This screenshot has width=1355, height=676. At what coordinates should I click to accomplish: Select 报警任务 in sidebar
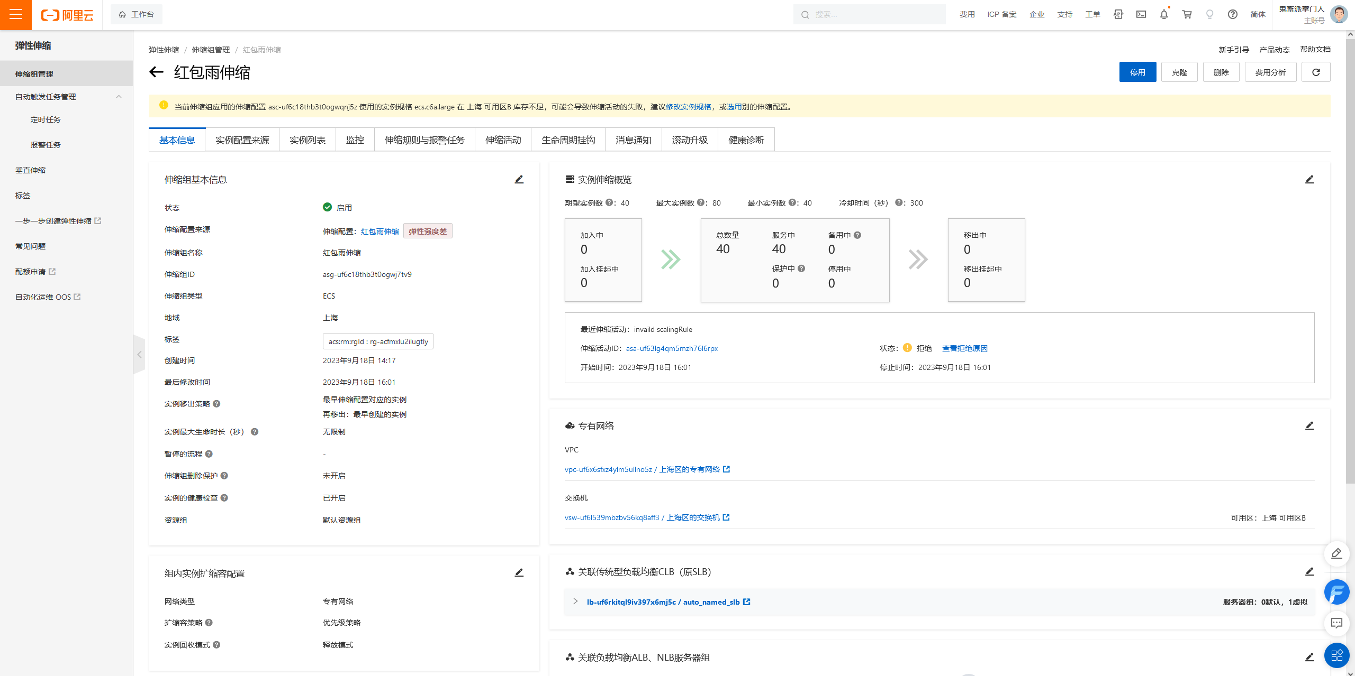pos(46,145)
